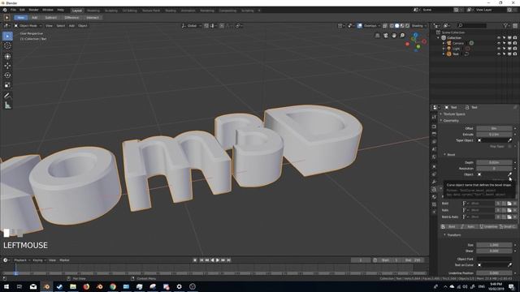The image size is (520, 292).
Task: Toggle render camera icon for Text object
Action: (x=515, y=54)
